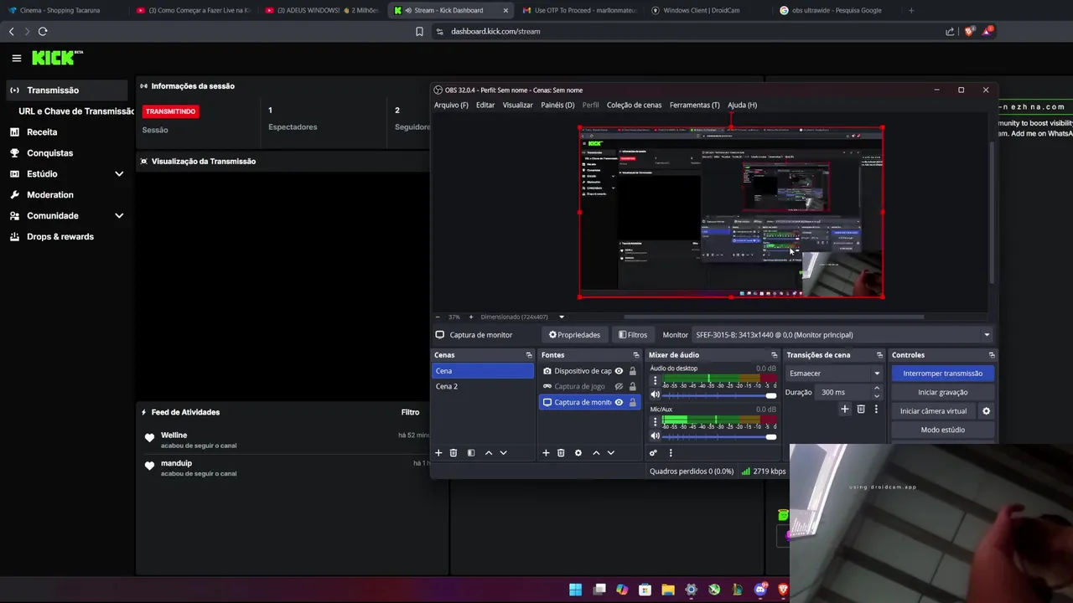Screen dimensions: 1073x603
Task: Click Iniciar gravação button
Action: 943,392
